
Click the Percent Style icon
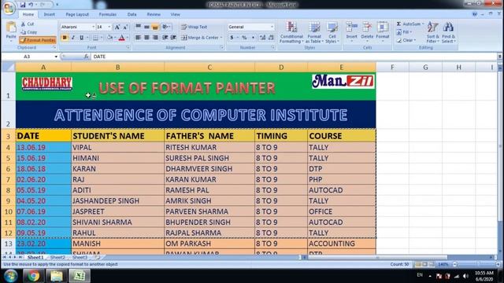[244, 38]
